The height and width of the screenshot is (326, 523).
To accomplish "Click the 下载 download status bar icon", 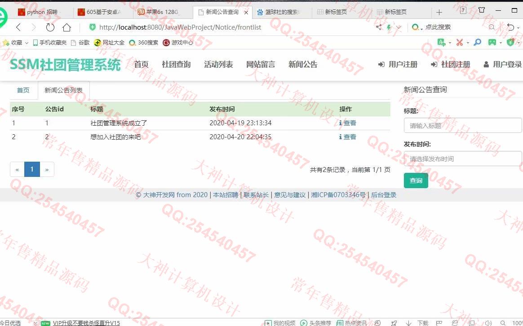I will pos(417,323).
